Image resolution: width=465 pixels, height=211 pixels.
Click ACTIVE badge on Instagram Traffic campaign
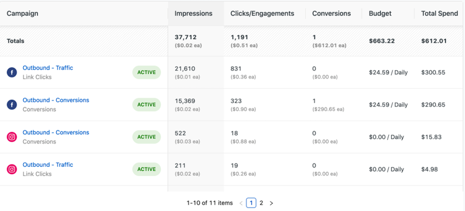pyautogui.click(x=146, y=169)
